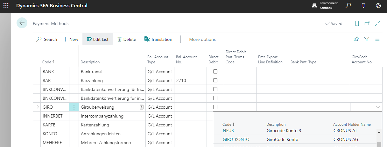The width and height of the screenshot is (387, 147).
Task: Expand the GiroCode Account No. dropdown
Action: (377, 107)
